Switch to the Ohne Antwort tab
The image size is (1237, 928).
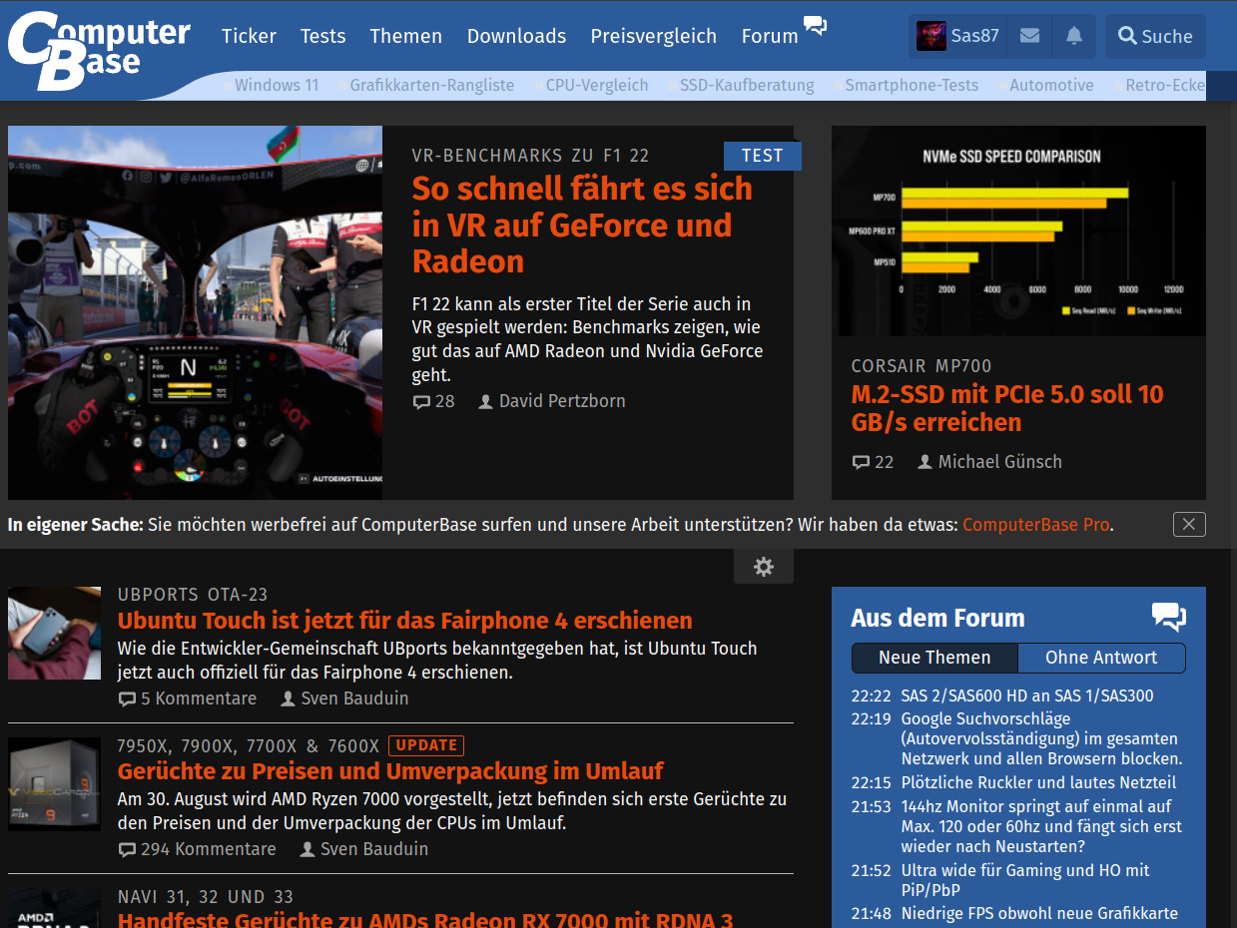(x=1101, y=658)
